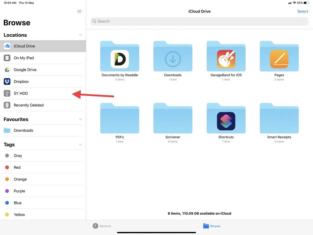Collapse the Locations section chevron
The height and width of the screenshot is (235, 313).
(80, 35)
